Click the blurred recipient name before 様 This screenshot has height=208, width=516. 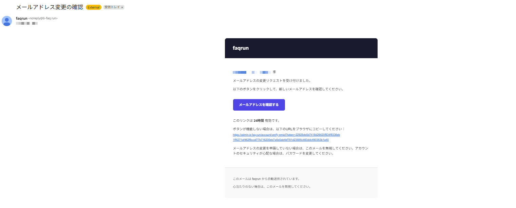click(252, 72)
